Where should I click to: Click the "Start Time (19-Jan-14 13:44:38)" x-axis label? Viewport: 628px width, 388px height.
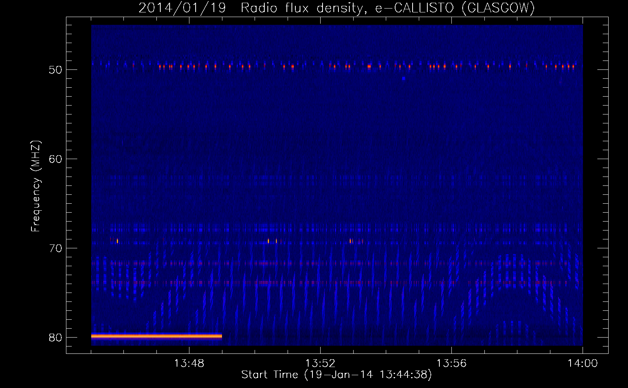(336, 375)
